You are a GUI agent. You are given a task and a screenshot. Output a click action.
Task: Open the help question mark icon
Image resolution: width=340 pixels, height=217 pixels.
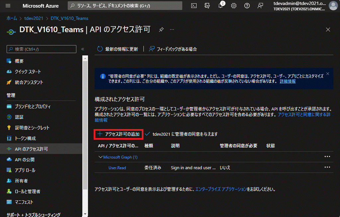247,6
